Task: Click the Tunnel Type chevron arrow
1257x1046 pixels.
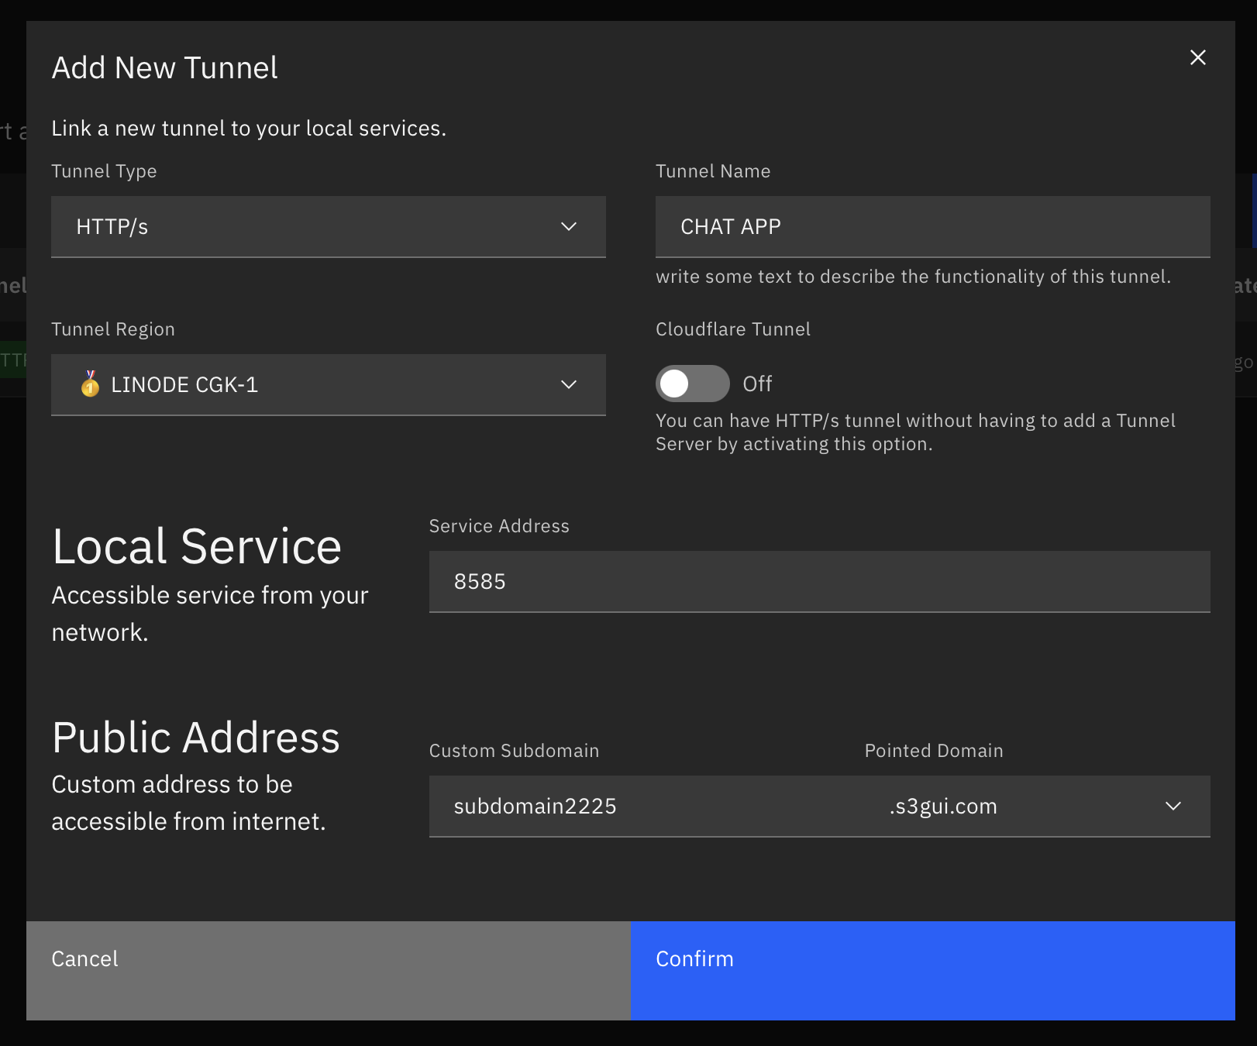Action: (569, 226)
